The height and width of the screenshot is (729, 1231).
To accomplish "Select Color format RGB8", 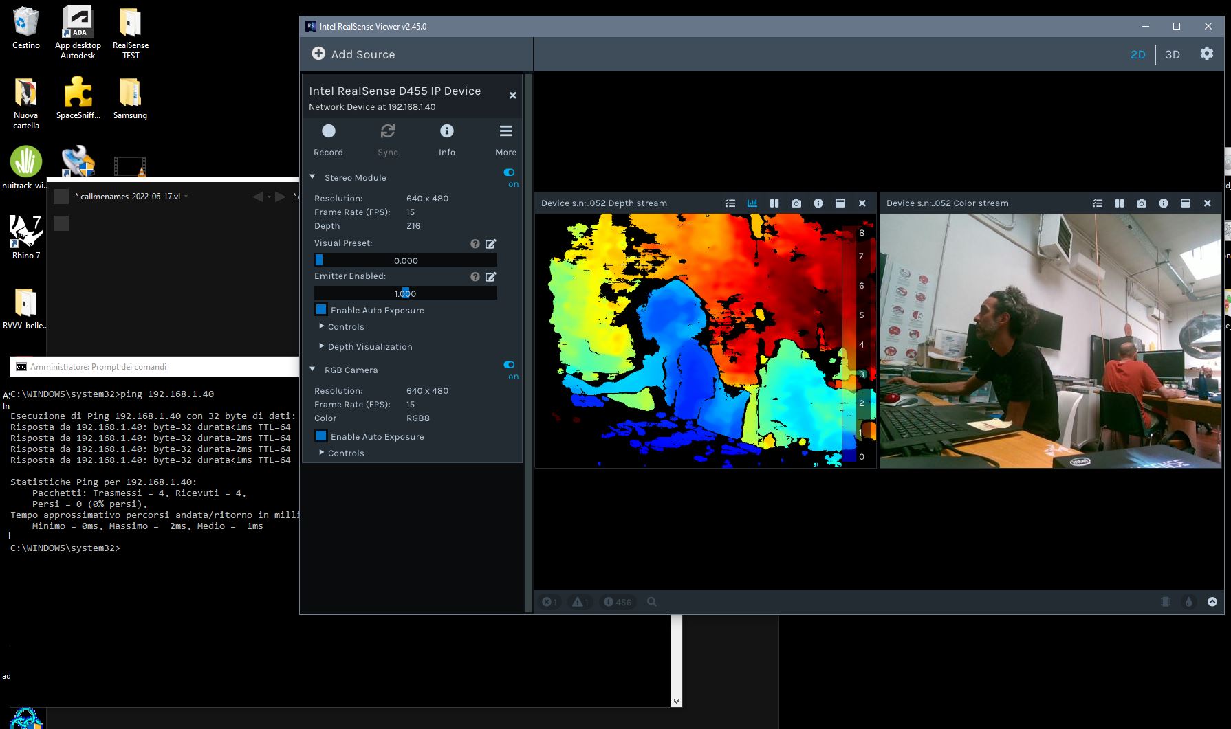I will [418, 418].
